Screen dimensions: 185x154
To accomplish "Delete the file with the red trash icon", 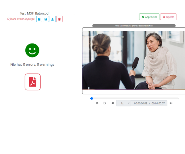I will click(60, 19).
